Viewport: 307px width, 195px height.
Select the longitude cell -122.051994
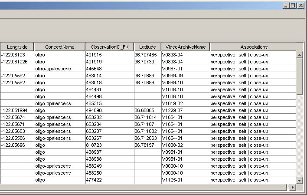tap(16, 110)
